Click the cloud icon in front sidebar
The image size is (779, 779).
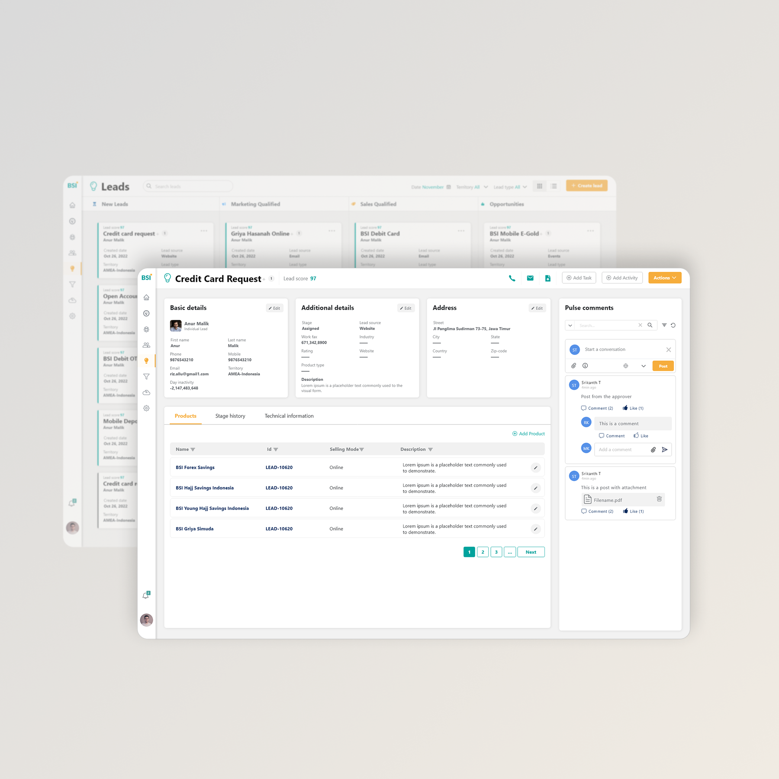(146, 393)
